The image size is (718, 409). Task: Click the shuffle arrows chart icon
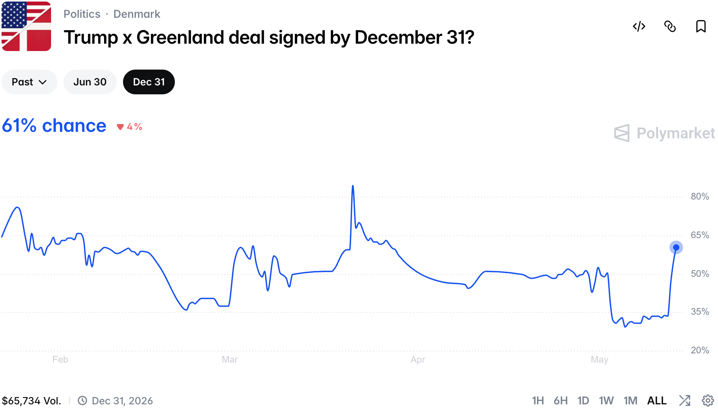(685, 400)
